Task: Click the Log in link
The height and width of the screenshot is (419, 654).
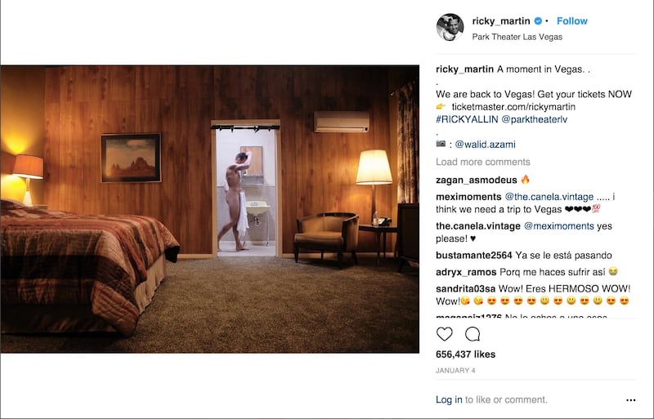Action: click(x=449, y=400)
